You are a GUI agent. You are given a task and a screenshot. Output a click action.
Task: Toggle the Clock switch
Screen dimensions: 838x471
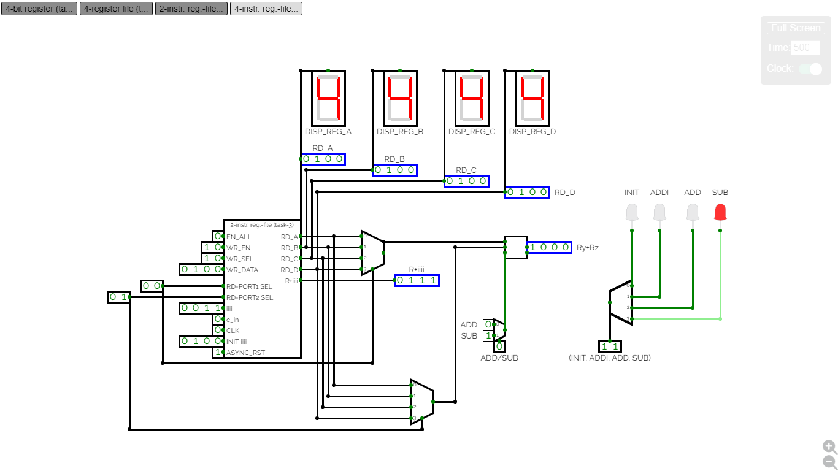click(x=810, y=69)
